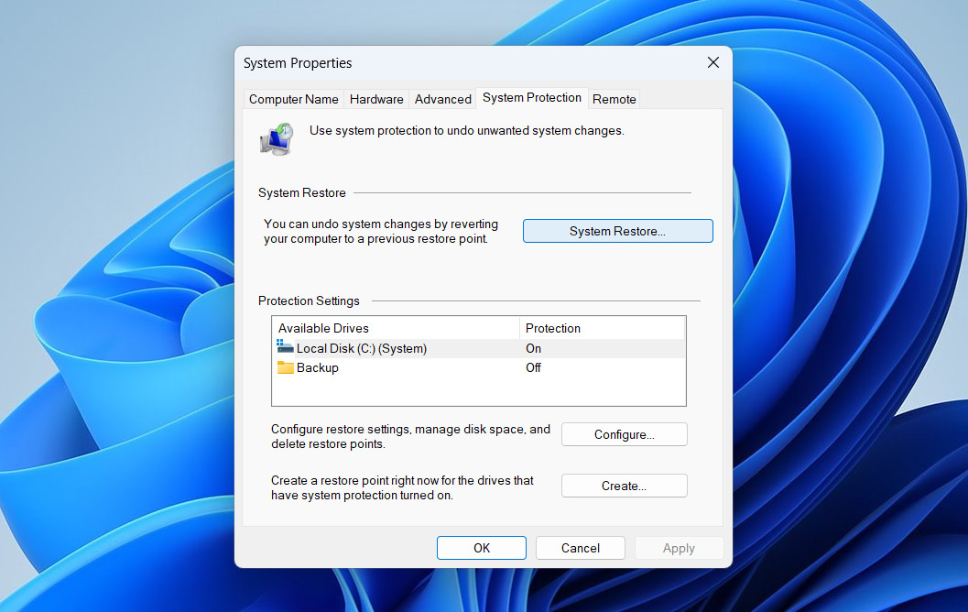Open the Hardware tab

[376, 99]
